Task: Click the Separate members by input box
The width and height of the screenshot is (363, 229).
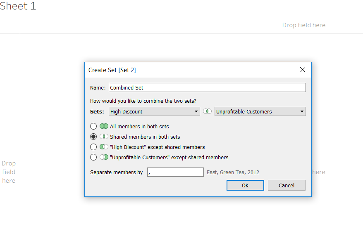Action: tap(175, 172)
